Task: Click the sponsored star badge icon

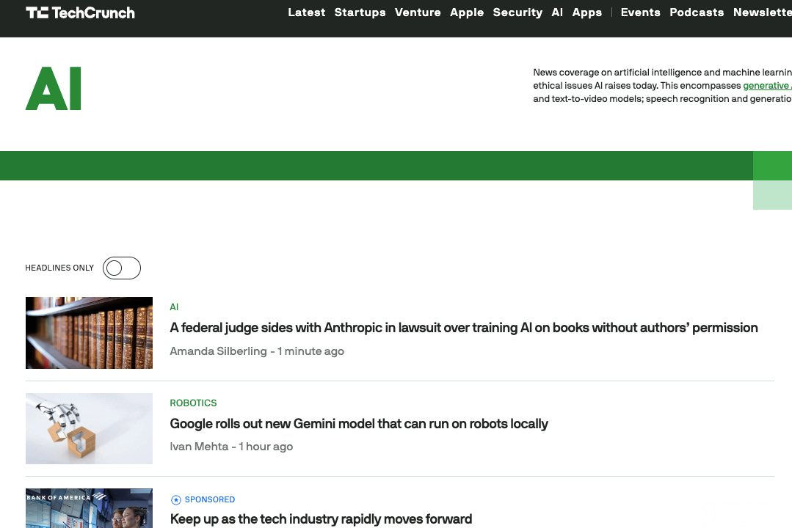Action: coord(175,499)
